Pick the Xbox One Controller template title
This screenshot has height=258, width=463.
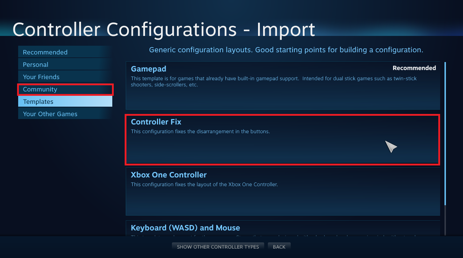[x=169, y=175]
